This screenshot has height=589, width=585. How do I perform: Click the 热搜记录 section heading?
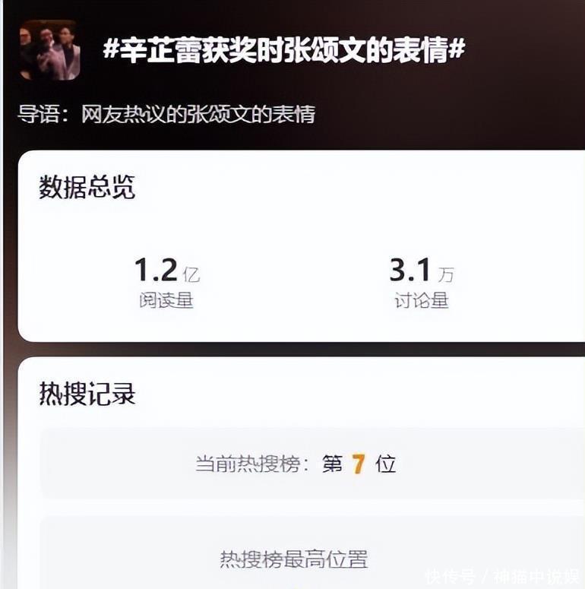[x=87, y=394]
